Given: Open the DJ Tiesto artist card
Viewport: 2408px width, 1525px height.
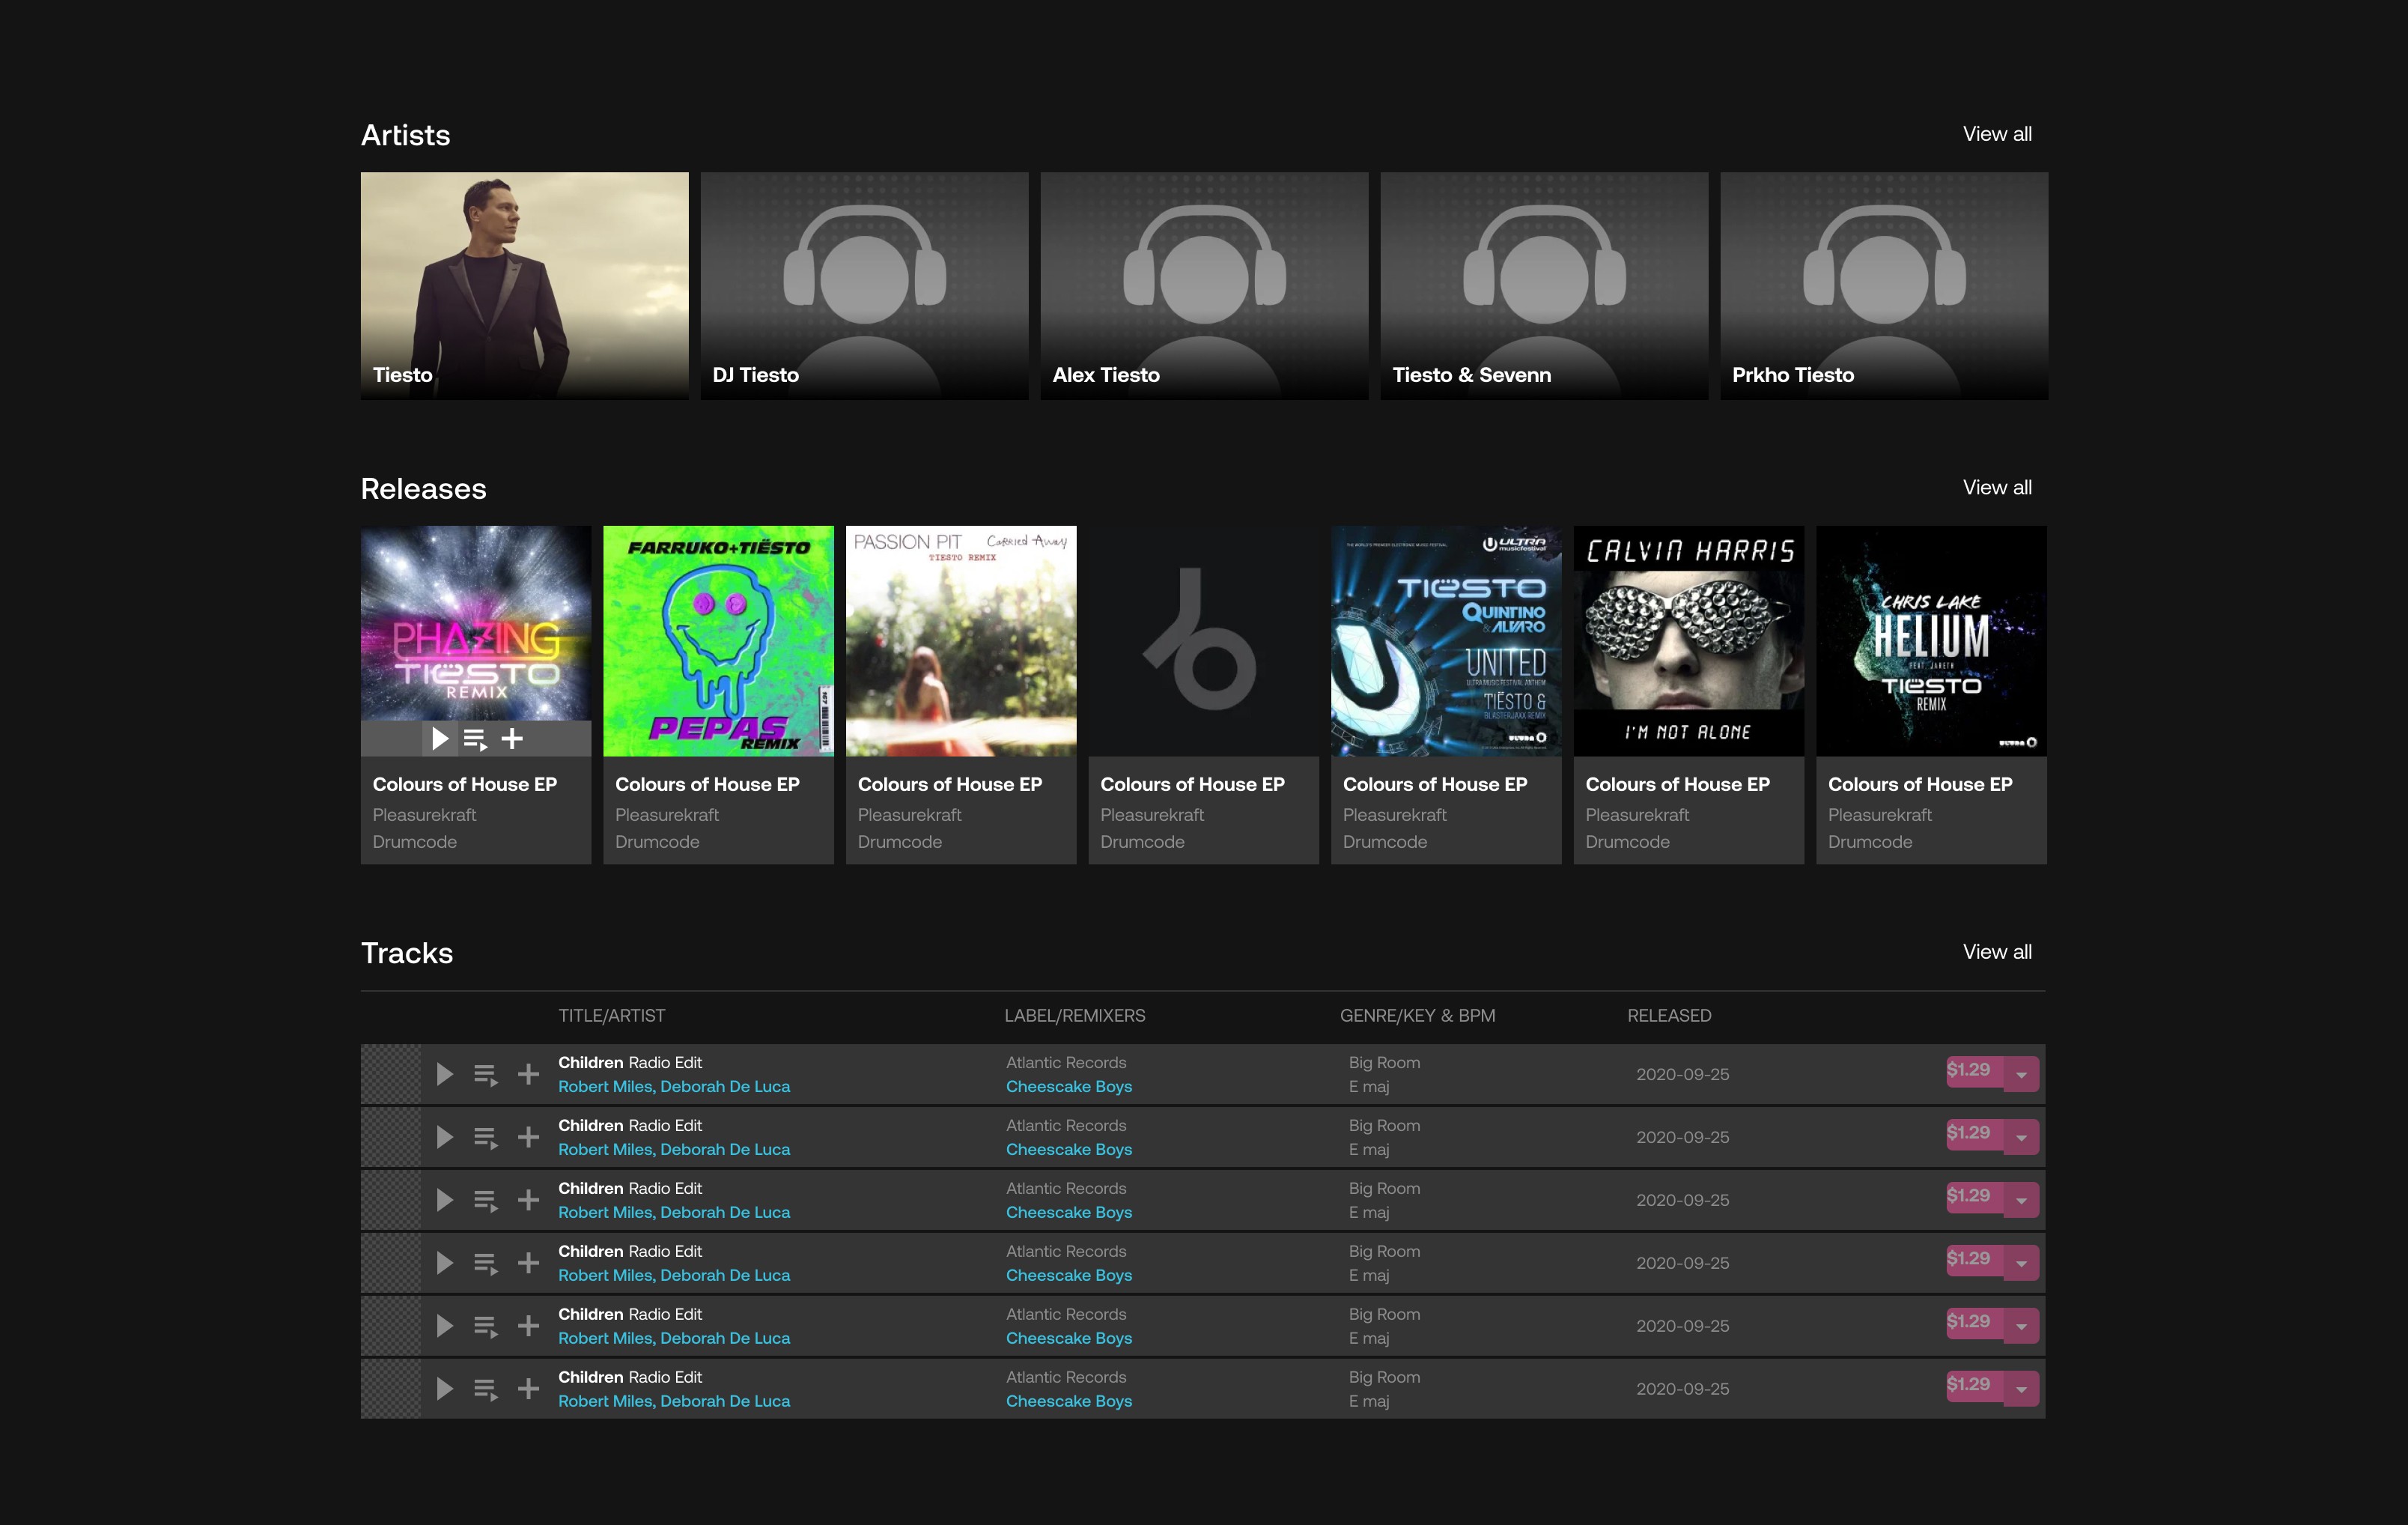Looking at the screenshot, I should click(x=865, y=286).
